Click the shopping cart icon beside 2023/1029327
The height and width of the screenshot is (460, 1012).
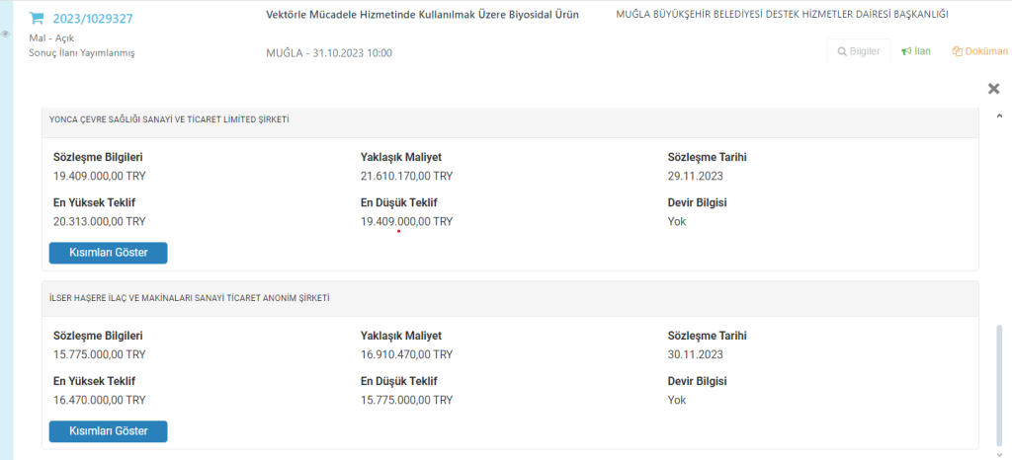[37, 18]
